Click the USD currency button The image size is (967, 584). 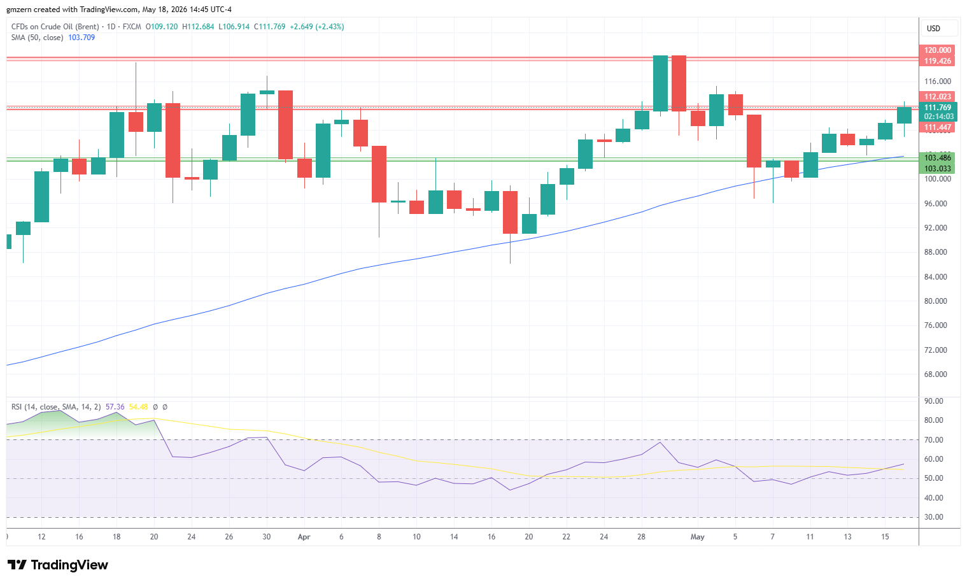pos(939,28)
